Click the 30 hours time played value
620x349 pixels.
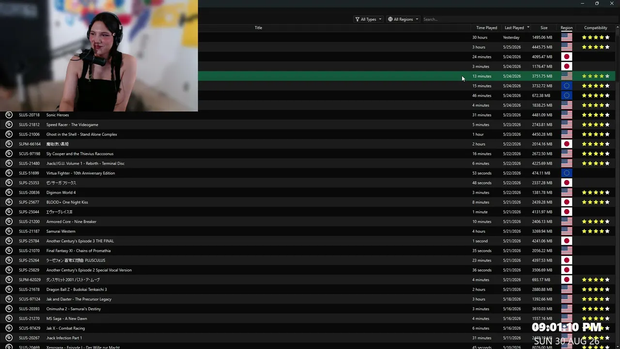[480, 37]
